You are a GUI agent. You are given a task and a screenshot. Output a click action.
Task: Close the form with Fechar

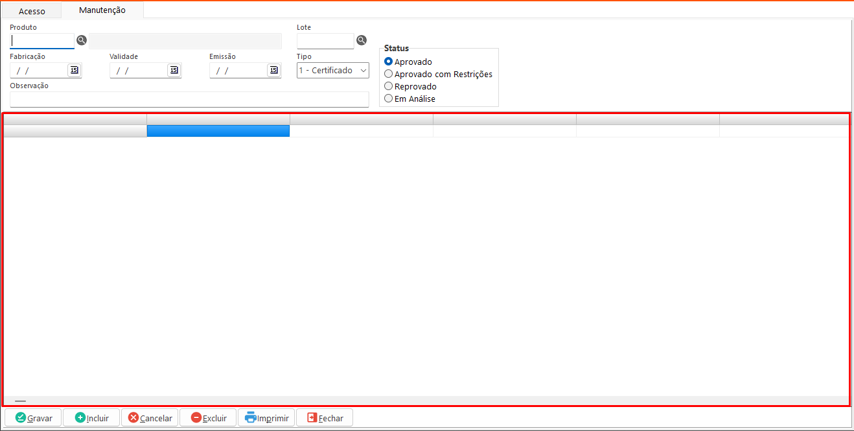coord(325,418)
